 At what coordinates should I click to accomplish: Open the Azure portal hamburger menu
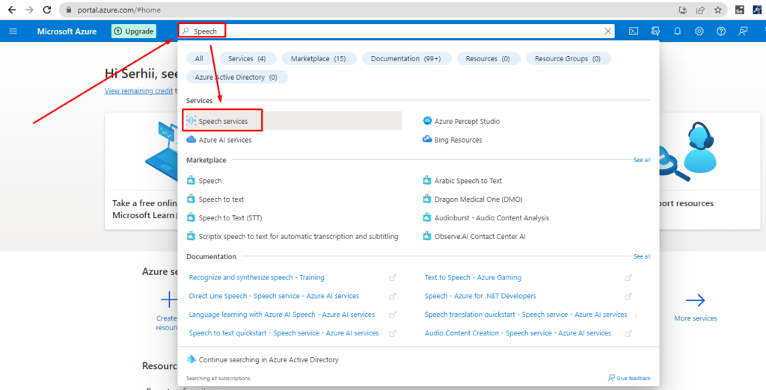[13, 31]
